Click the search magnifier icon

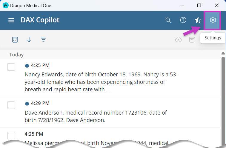(168, 20)
